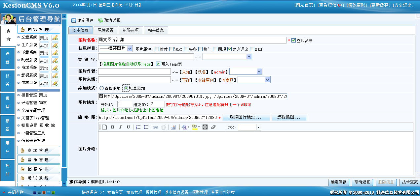Choose the dark navy theme color swatch
This screenshot has height=196, width=420.
(34, 192)
